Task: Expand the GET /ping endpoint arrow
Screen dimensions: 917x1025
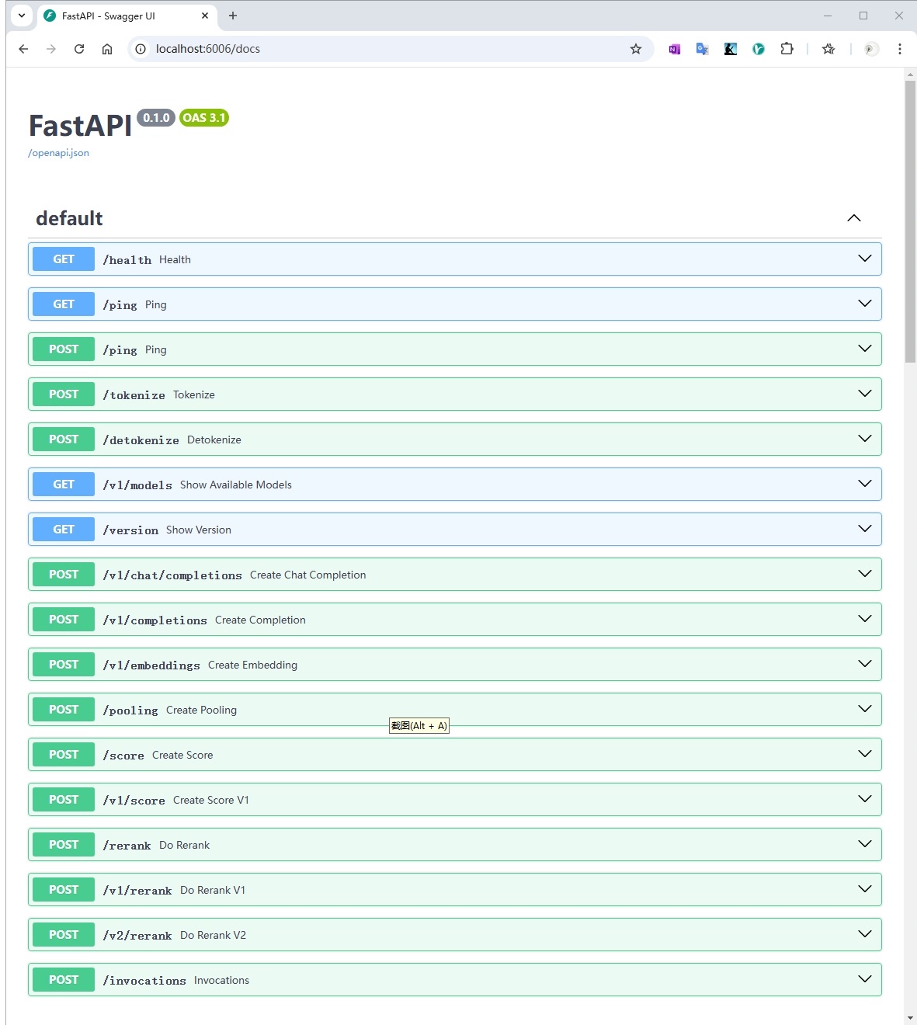Action: coord(865,304)
